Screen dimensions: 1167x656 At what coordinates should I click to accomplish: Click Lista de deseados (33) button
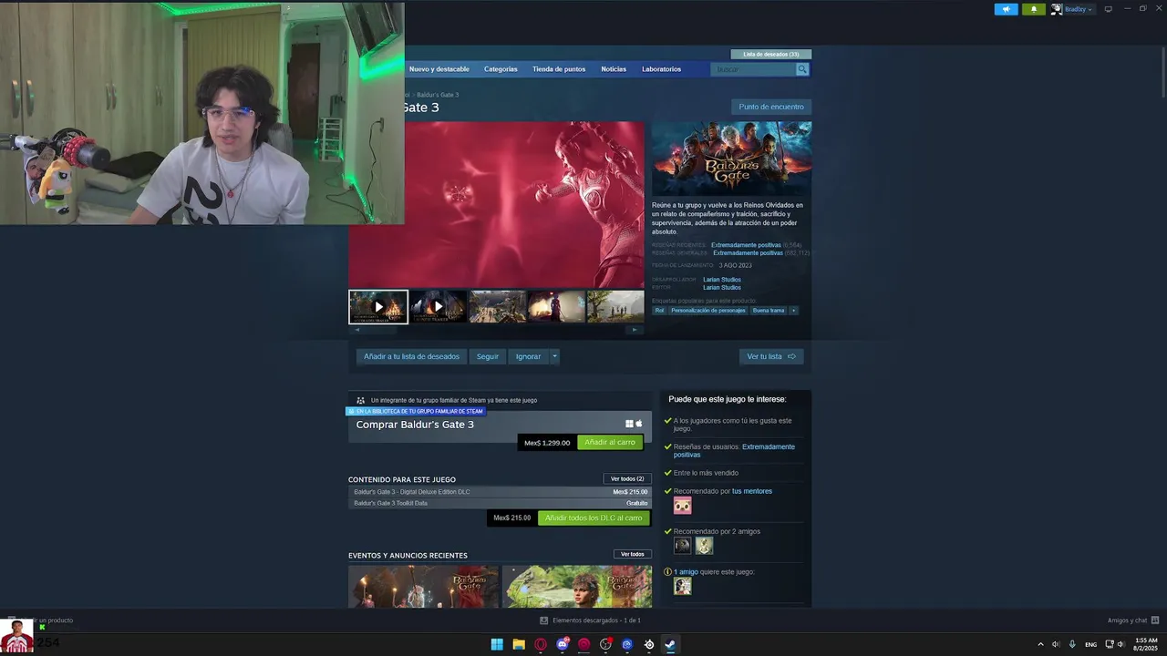point(771,54)
